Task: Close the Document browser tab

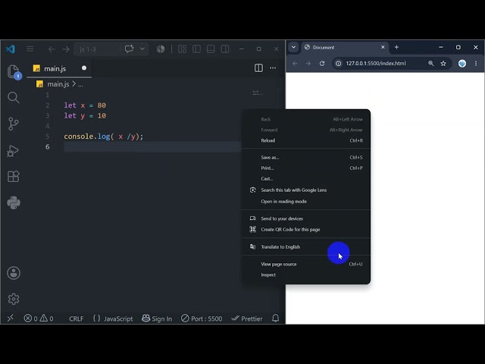Action: coord(383,47)
